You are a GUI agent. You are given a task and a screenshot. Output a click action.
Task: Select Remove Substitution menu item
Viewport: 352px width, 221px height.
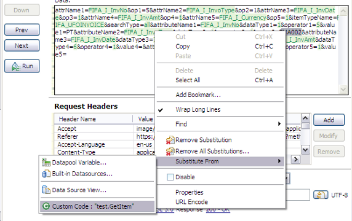[221, 140]
